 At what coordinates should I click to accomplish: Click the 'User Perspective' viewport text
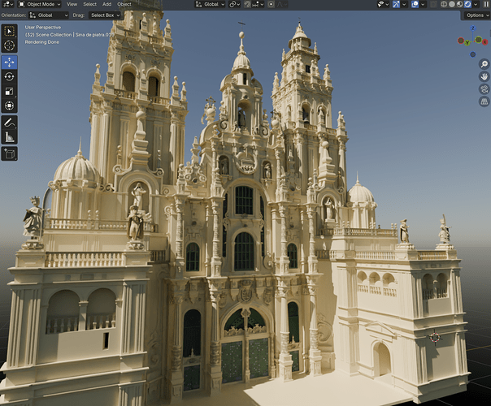[x=43, y=28]
